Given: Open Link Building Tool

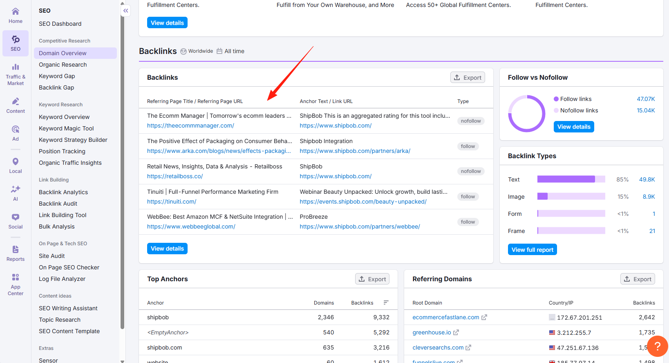Looking at the screenshot, I should click(x=63, y=215).
